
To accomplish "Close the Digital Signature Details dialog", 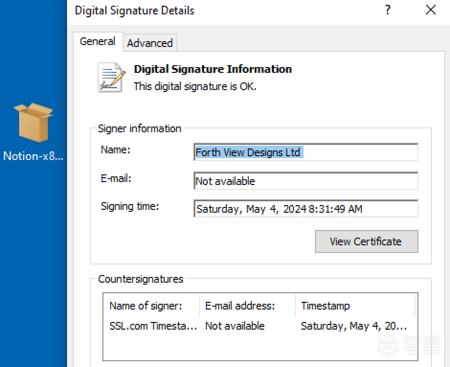I will click(x=430, y=10).
